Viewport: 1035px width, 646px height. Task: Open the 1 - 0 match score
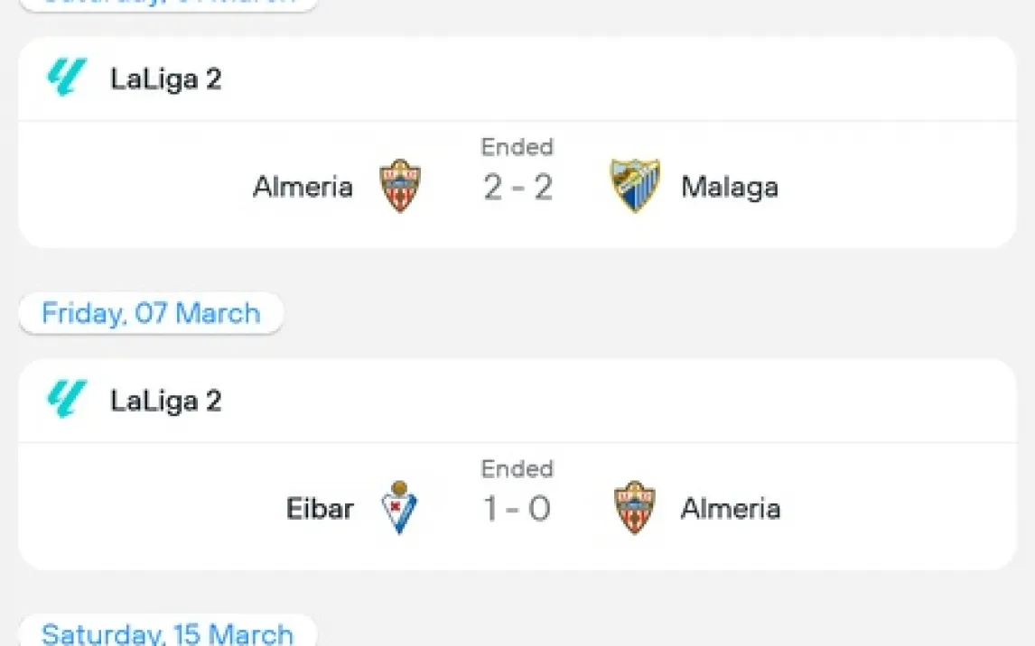[517, 510]
